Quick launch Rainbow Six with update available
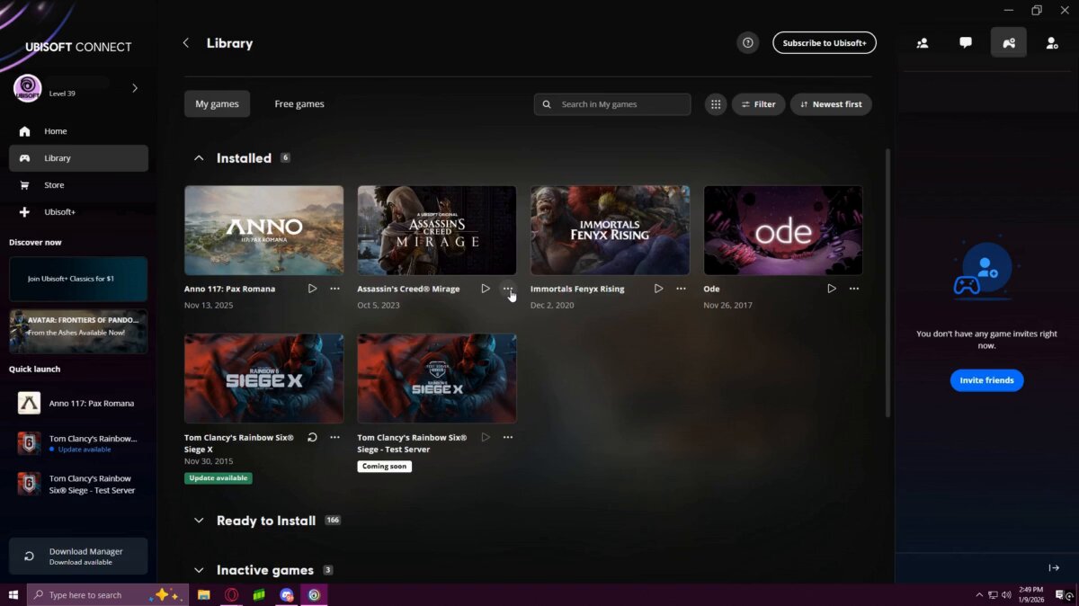 [78, 443]
